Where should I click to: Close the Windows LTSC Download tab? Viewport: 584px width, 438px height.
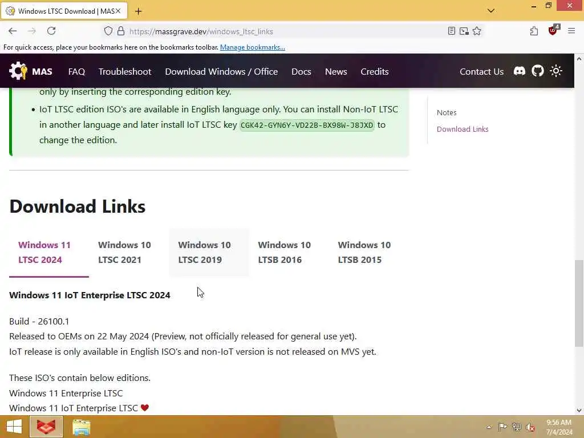pyautogui.click(x=118, y=11)
